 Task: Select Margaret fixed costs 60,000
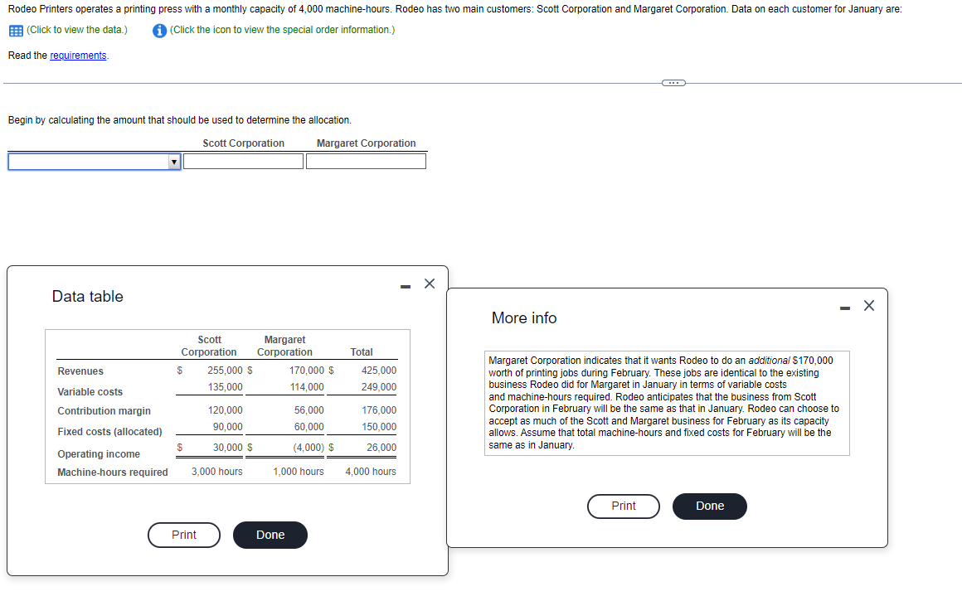309,427
